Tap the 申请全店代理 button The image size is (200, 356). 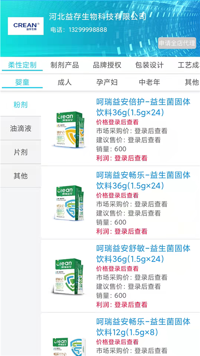pyautogui.click(x=178, y=43)
